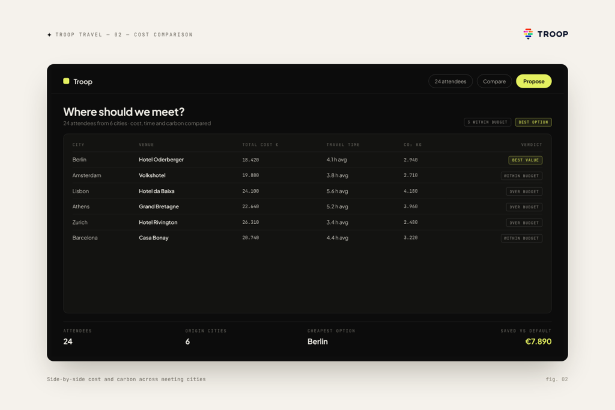Click the 3.4 h avg travel time
This screenshot has height=410, width=615.
(x=338, y=222)
